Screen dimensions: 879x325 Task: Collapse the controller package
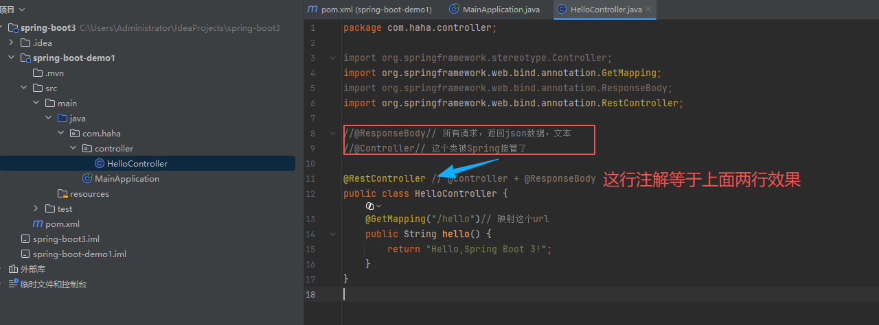[x=73, y=148]
